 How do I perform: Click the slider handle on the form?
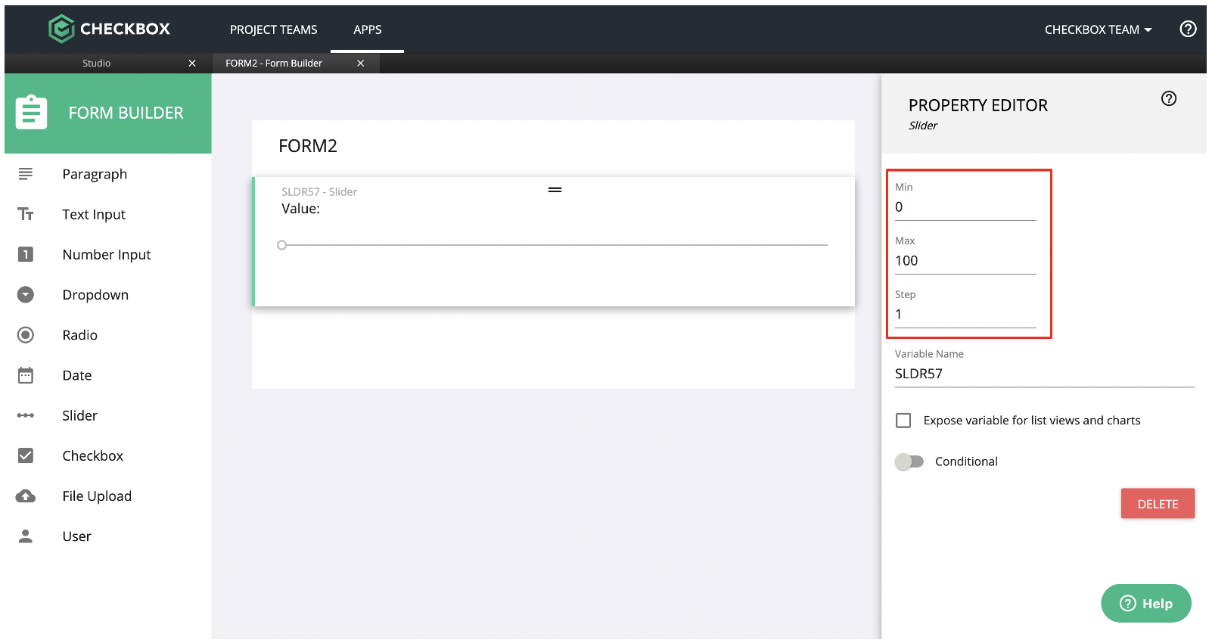282,245
